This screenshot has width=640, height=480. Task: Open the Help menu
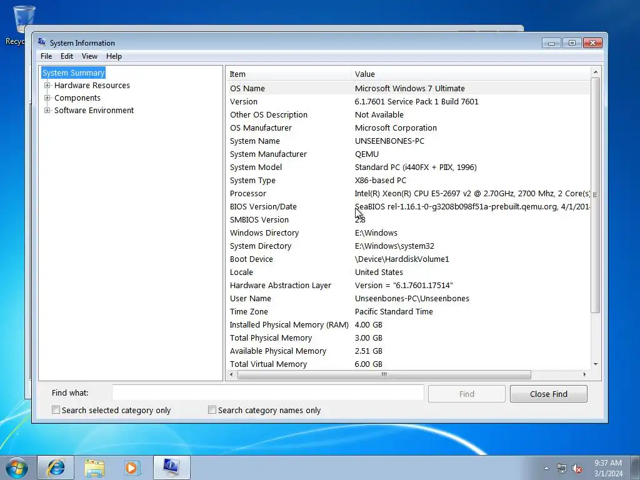[x=114, y=56]
